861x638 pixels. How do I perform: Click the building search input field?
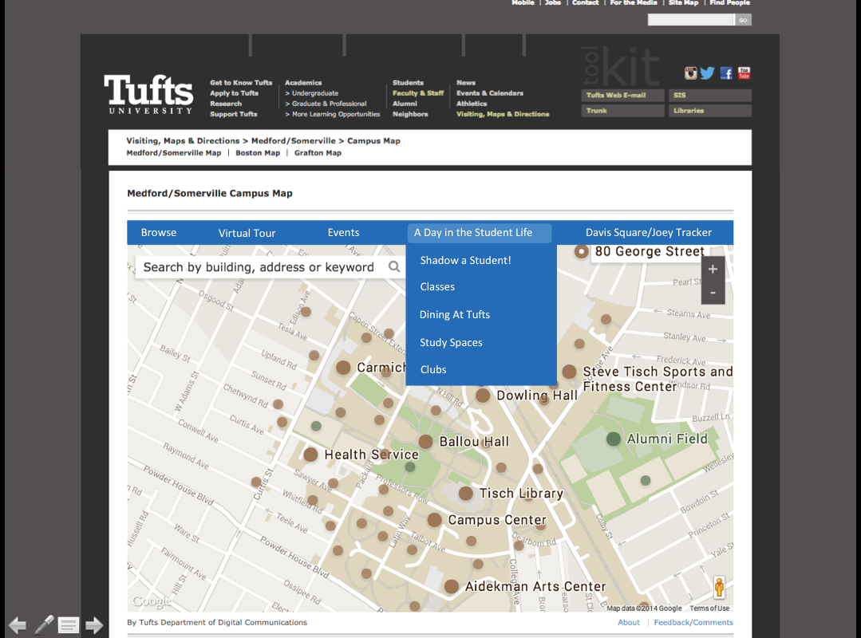[x=259, y=267]
